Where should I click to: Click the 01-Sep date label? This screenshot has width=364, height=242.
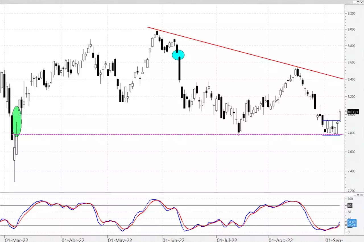coord(334,240)
